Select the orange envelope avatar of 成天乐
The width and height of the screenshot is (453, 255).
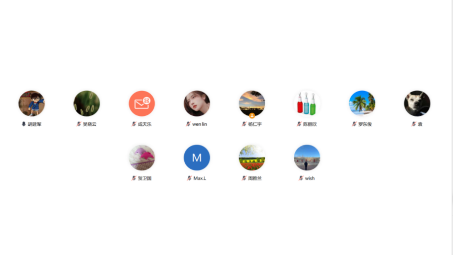pos(142,103)
